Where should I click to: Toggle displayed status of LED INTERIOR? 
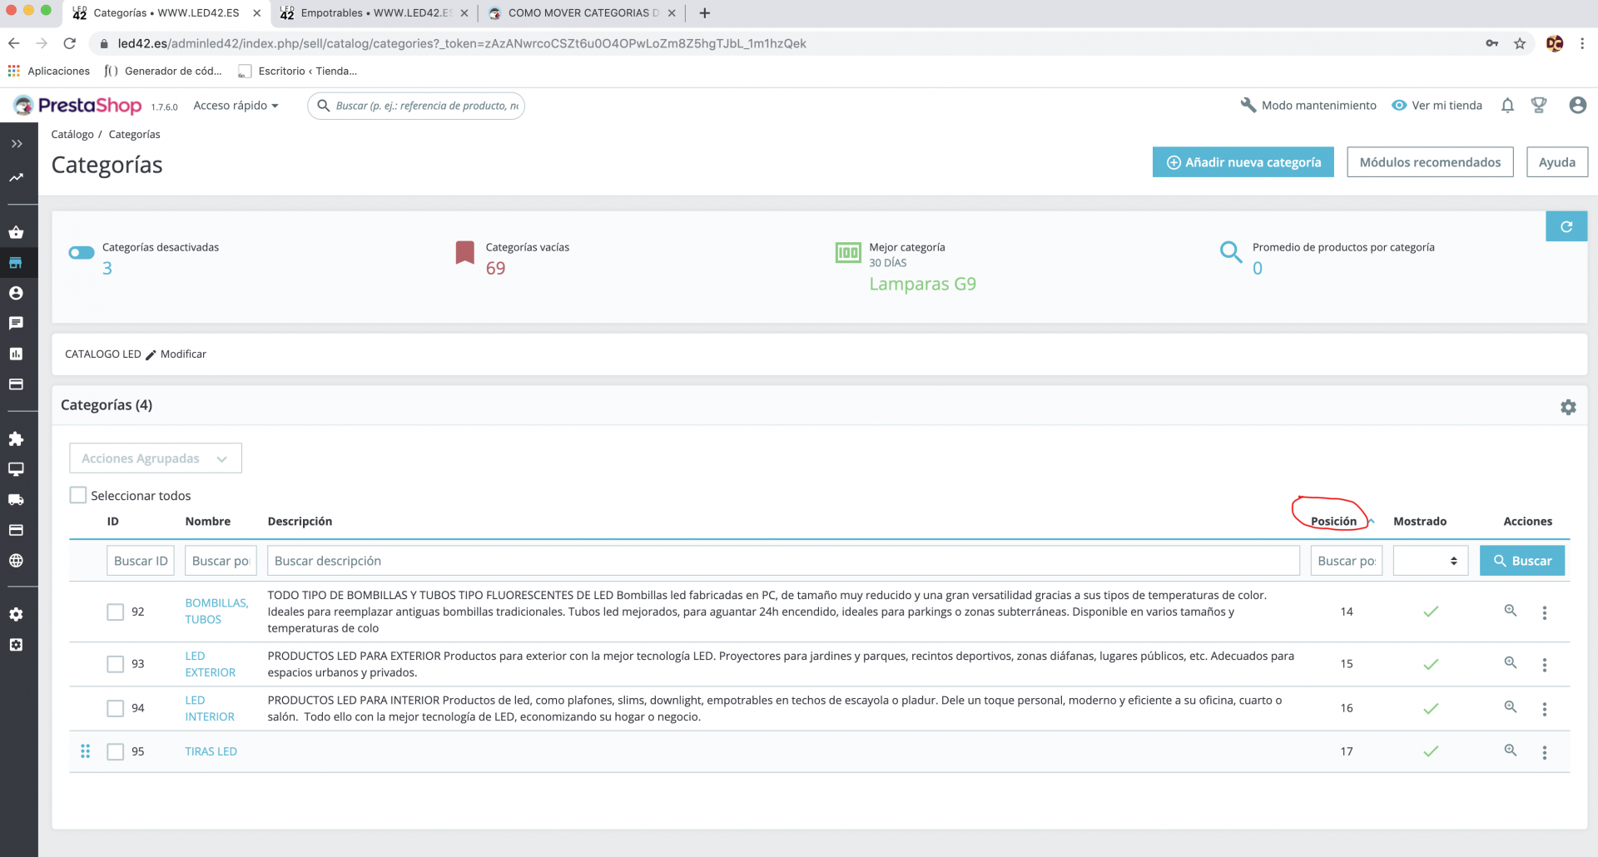1431,708
